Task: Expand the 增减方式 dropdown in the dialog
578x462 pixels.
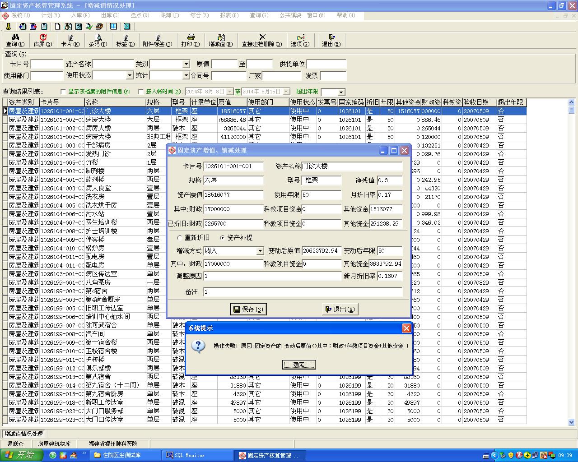Action: coord(260,251)
